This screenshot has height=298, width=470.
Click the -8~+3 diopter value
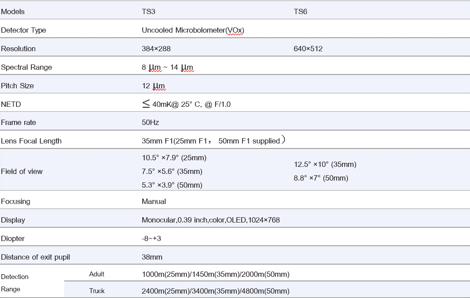tap(151, 238)
